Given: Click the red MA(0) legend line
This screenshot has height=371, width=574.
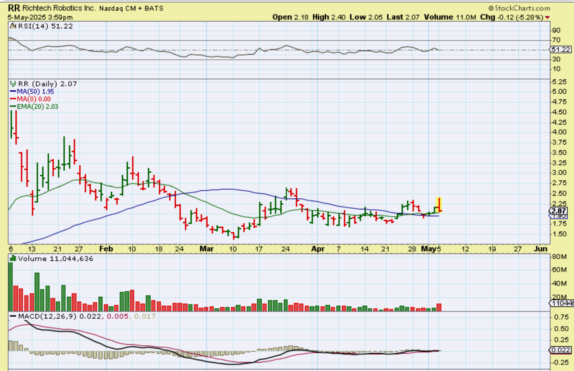Looking at the screenshot, I should [13, 99].
